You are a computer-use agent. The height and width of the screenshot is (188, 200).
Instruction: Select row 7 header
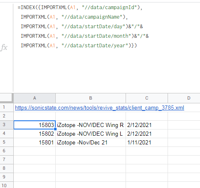click(x=7, y=160)
